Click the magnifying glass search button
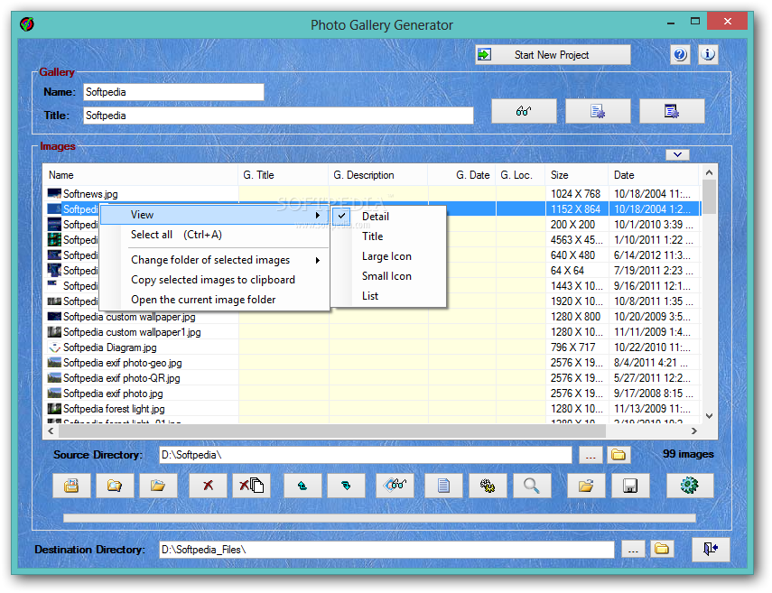 coord(532,486)
